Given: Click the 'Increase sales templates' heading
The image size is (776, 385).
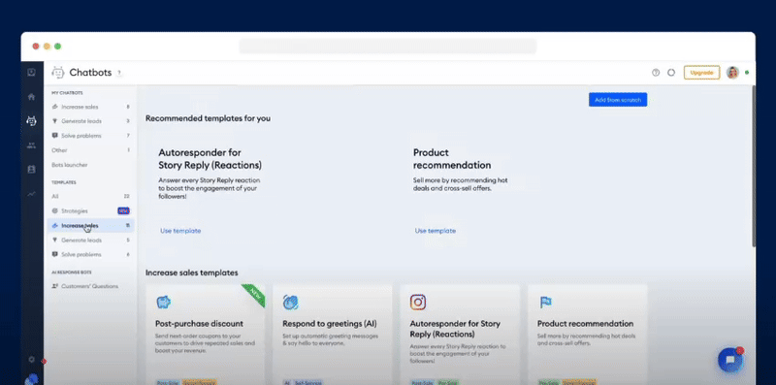Looking at the screenshot, I should click(191, 273).
